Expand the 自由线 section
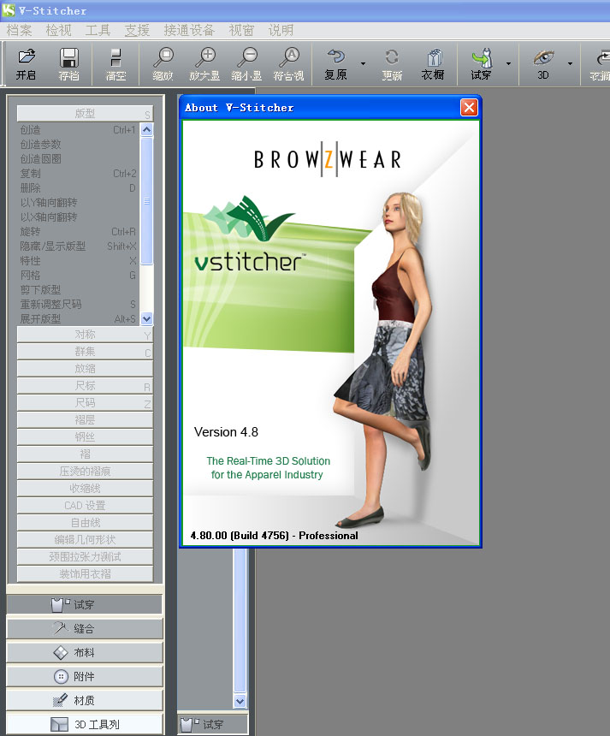The width and height of the screenshot is (610, 736). pyautogui.click(x=85, y=522)
